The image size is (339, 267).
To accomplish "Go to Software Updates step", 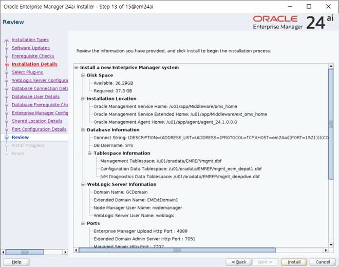I will point(31,48).
